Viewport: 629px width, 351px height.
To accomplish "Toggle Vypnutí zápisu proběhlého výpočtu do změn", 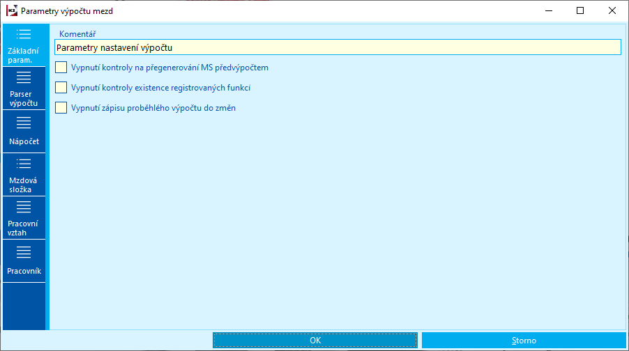I will [61, 107].
